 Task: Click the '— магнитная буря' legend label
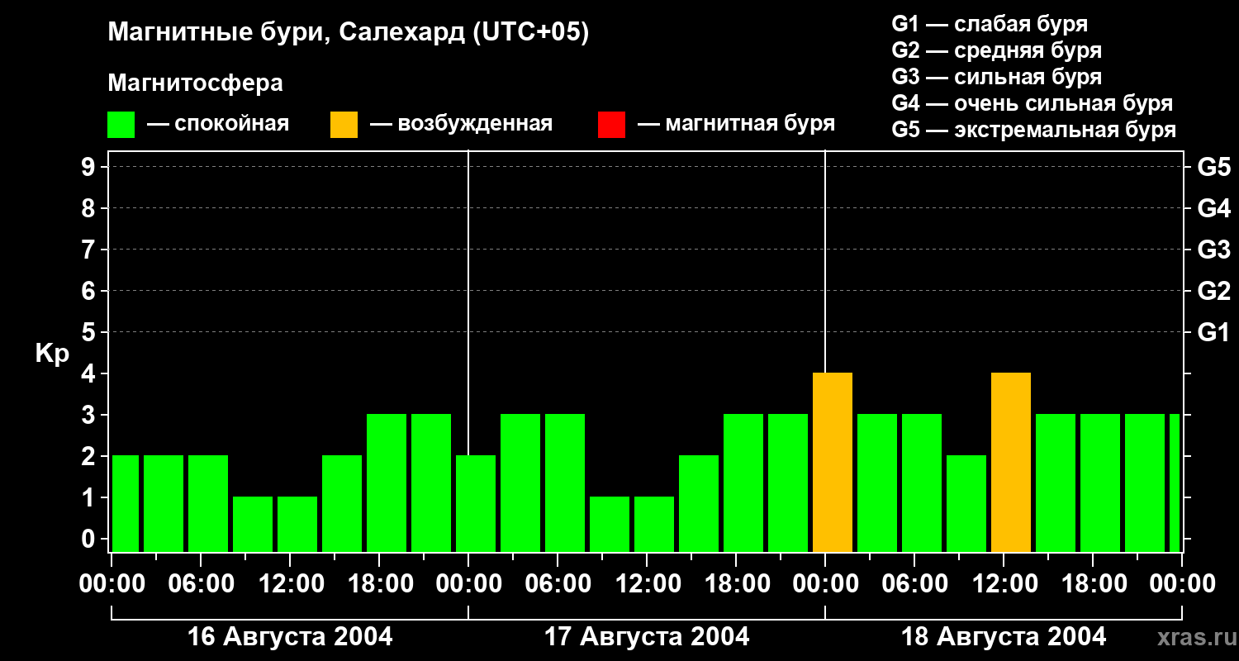pos(736,125)
